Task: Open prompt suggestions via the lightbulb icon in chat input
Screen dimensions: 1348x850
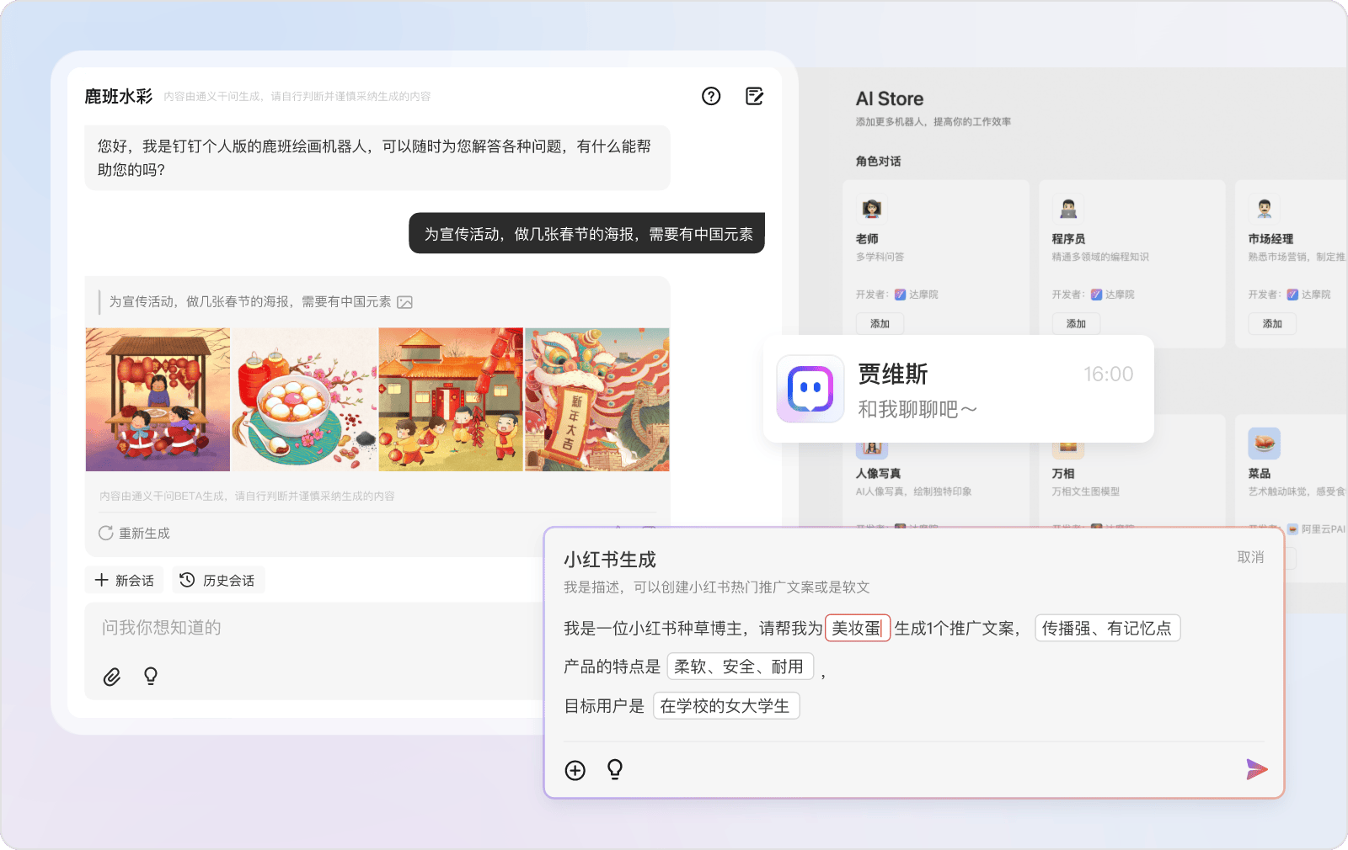Action: tap(151, 676)
